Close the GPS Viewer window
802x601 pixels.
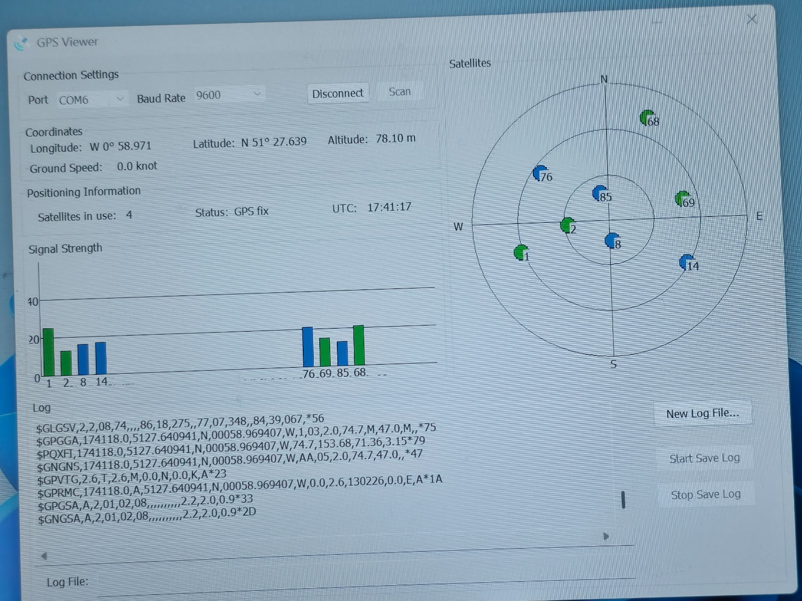[752, 19]
